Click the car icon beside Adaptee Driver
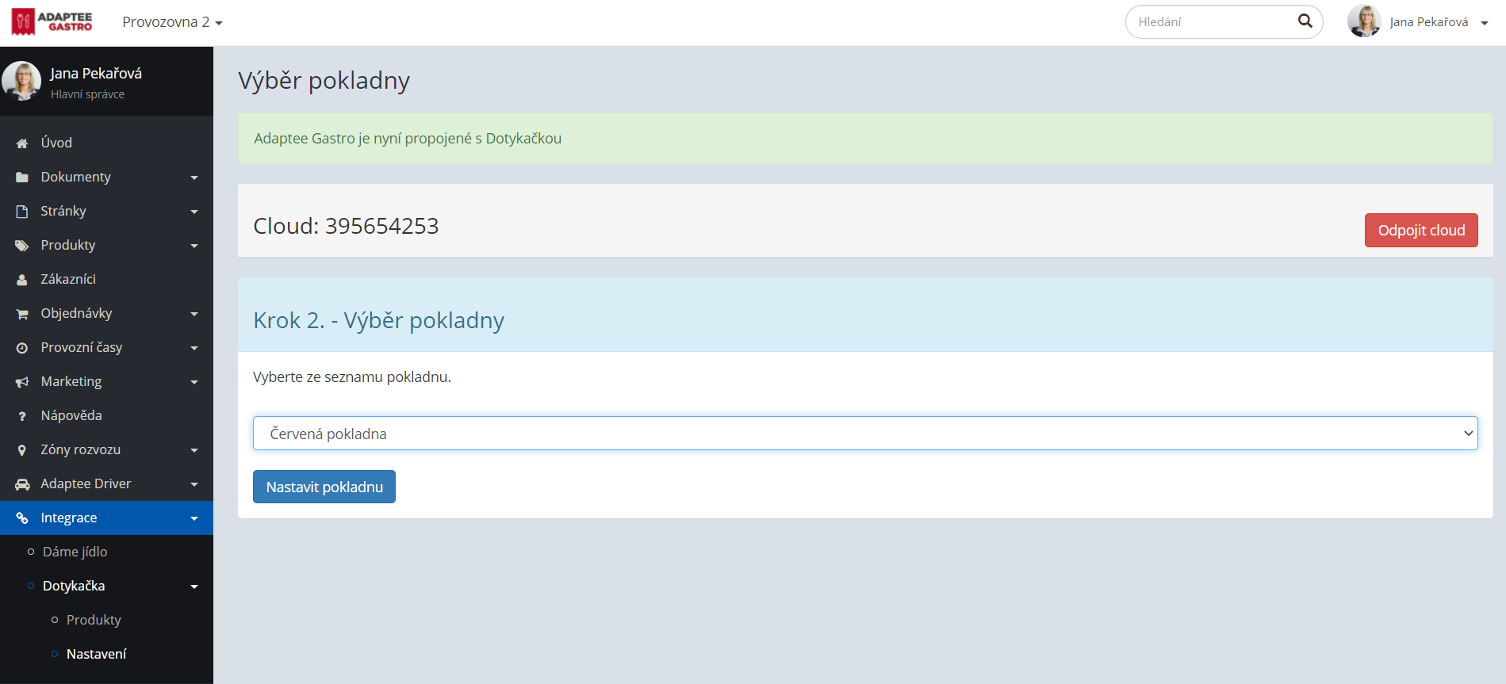 (22, 484)
